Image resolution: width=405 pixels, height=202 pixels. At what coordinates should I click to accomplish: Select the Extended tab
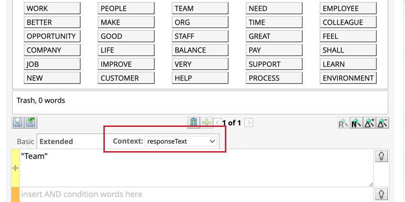(56, 142)
